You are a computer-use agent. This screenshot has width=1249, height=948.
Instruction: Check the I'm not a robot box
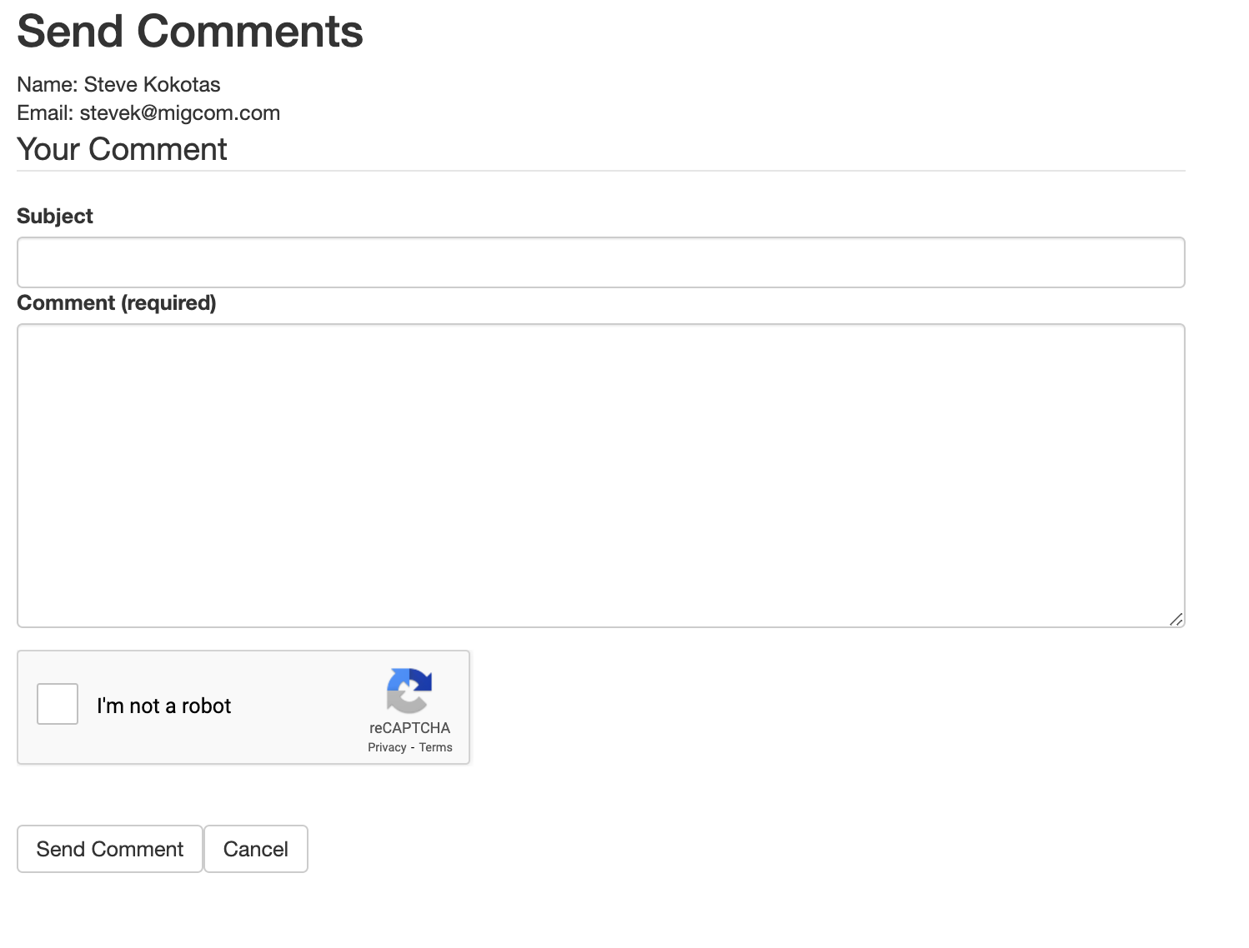click(x=58, y=704)
